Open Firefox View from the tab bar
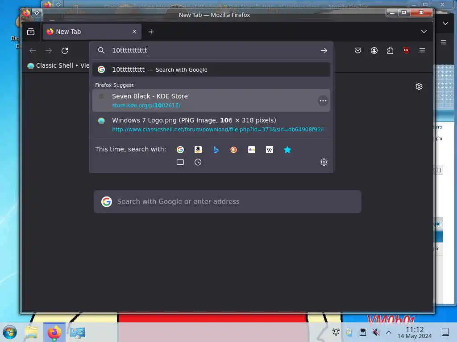This screenshot has height=342, width=457. pyautogui.click(x=31, y=32)
